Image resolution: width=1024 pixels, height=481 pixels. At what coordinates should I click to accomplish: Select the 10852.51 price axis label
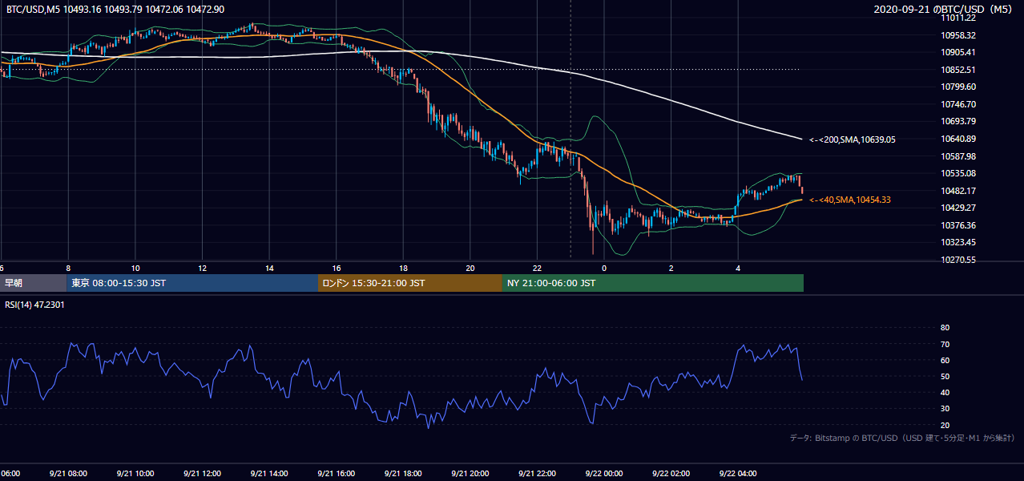click(x=959, y=70)
